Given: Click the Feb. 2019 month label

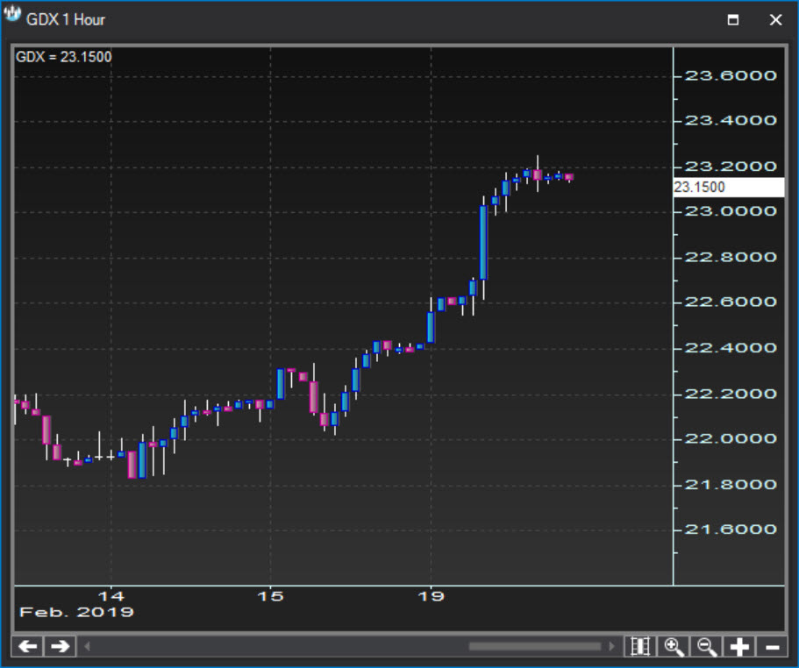Looking at the screenshot, I should point(76,612).
